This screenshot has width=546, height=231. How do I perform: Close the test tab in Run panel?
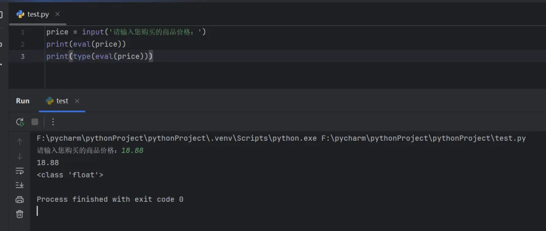pyautogui.click(x=77, y=101)
